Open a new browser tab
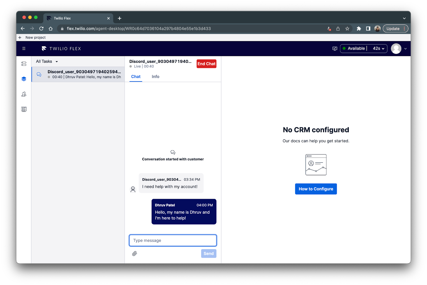427x285 pixels. click(120, 18)
